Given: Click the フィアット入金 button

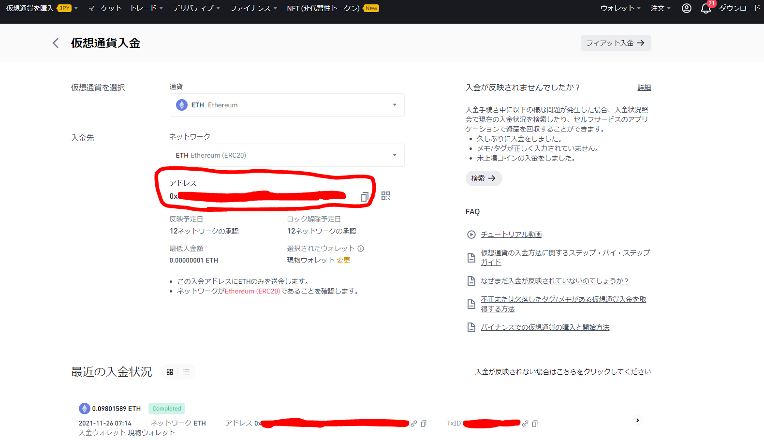Looking at the screenshot, I should [616, 43].
